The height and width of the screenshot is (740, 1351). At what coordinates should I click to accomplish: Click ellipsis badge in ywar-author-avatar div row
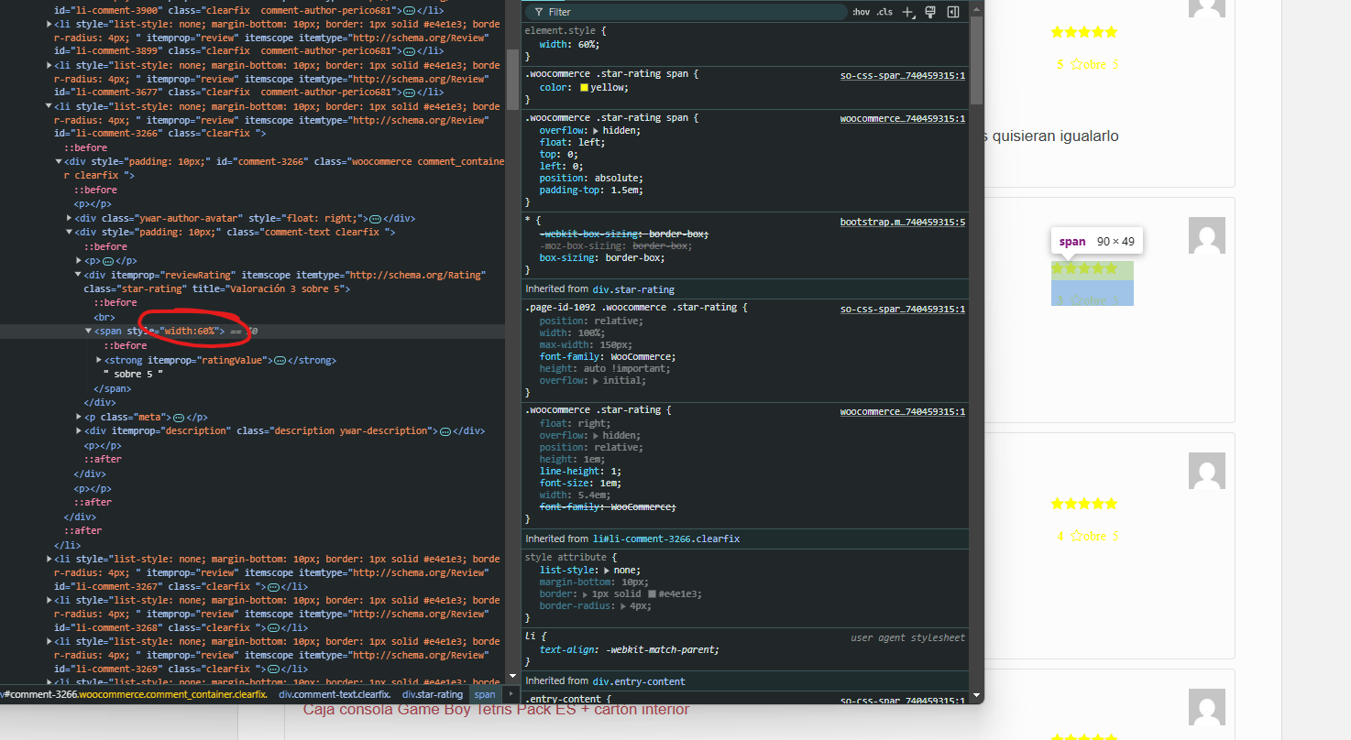(x=376, y=219)
